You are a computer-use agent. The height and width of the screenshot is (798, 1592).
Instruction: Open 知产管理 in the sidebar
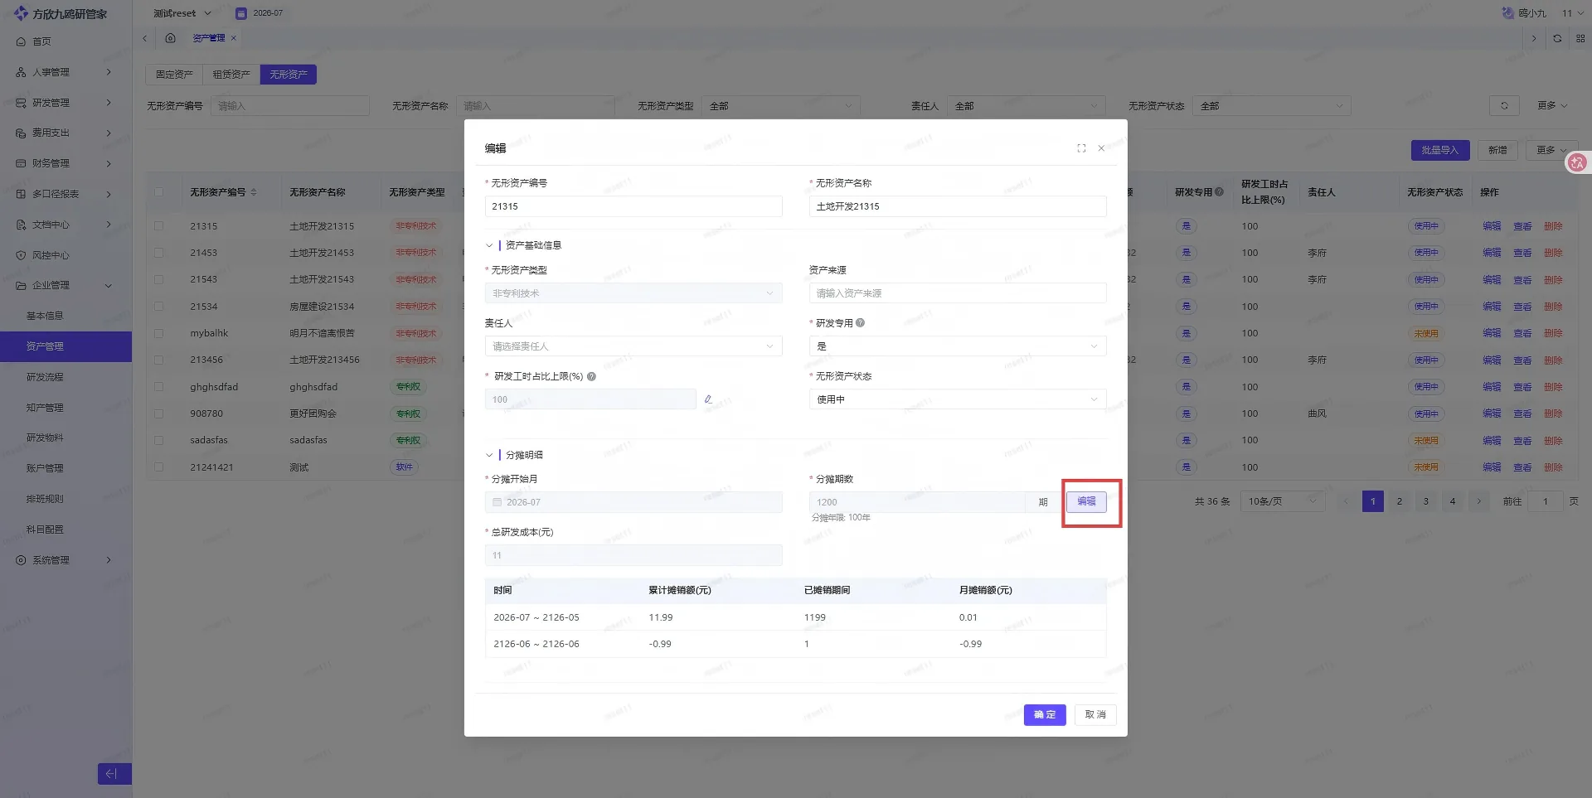coord(66,408)
